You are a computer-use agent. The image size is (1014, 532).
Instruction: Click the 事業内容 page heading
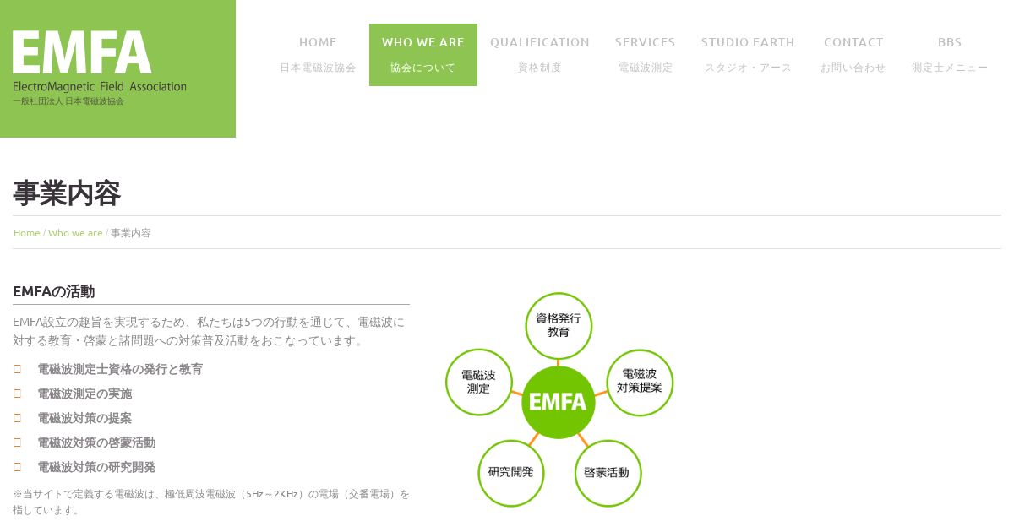coord(67,193)
